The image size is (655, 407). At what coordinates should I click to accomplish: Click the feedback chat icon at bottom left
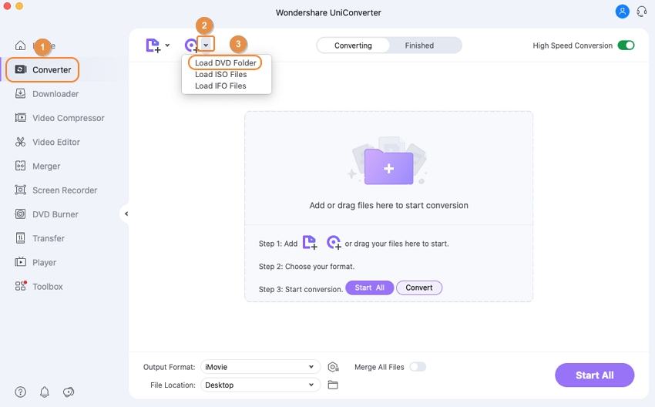click(x=69, y=392)
